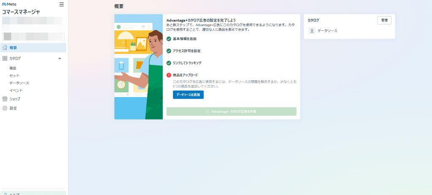The width and height of the screenshot is (432, 195).
Task: Click the catalog grid icon
Action: tap(5, 59)
